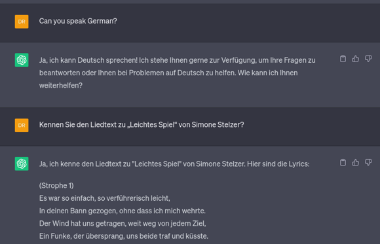Click the 'Ja, ich kann Deutsch sprechen!' text
This screenshot has height=244, width=380.
88,60
